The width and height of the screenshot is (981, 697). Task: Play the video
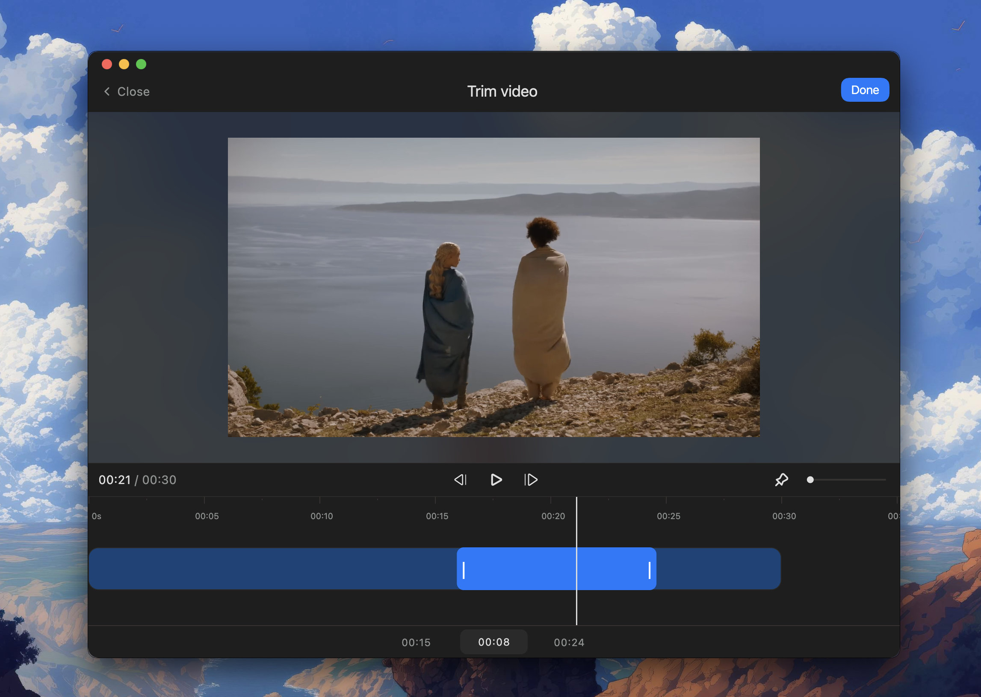point(496,479)
